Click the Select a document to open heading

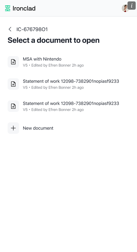[x=54, y=40]
